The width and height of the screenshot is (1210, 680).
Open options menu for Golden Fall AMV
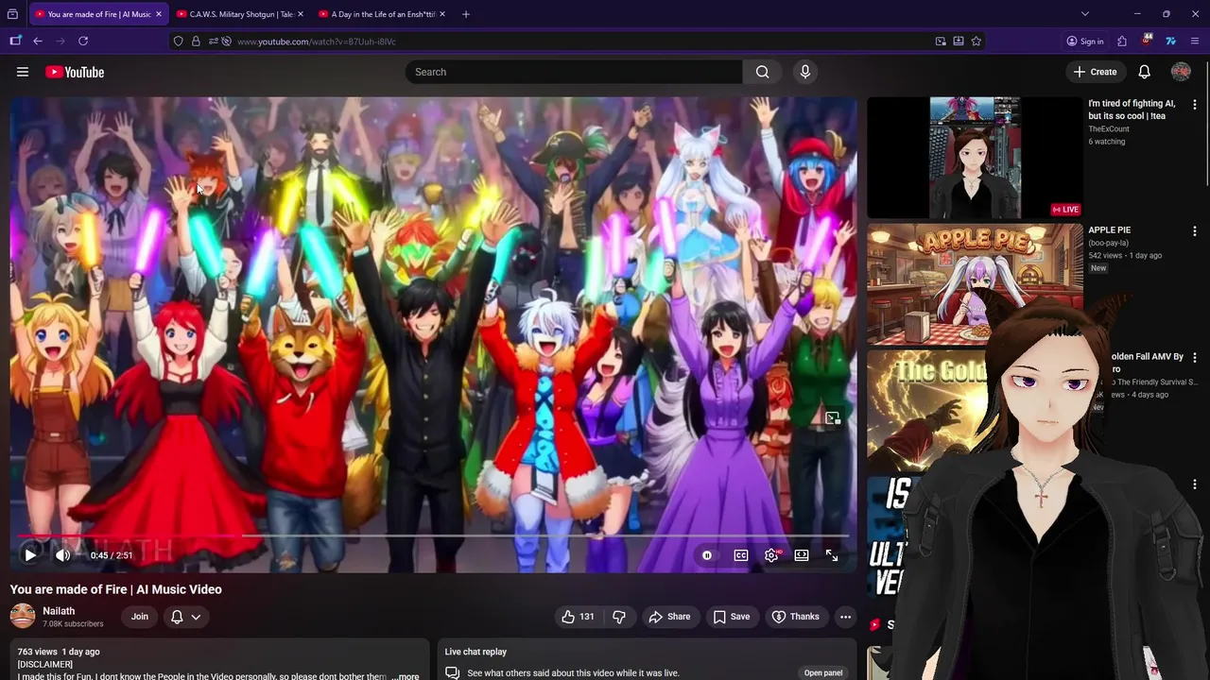point(1195,358)
